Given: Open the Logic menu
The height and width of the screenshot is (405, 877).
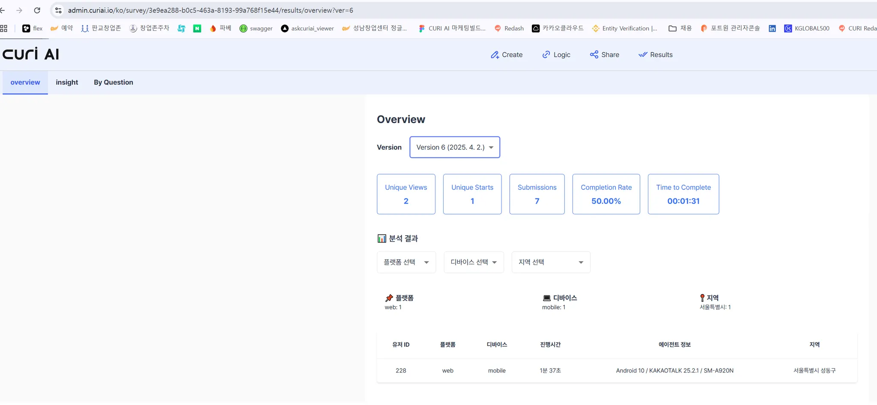Looking at the screenshot, I should click(x=556, y=55).
